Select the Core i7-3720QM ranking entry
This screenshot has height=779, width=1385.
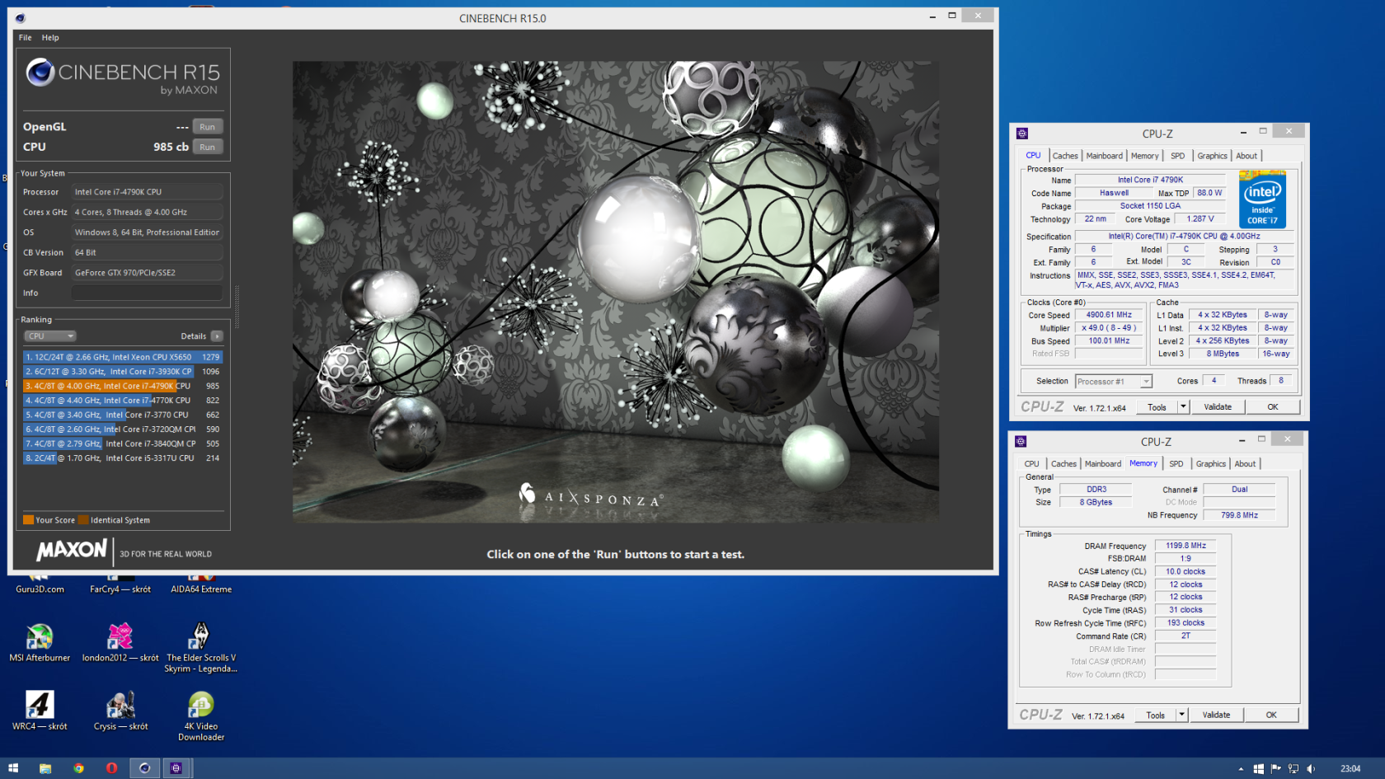pyautogui.click(x=123, y=429)
